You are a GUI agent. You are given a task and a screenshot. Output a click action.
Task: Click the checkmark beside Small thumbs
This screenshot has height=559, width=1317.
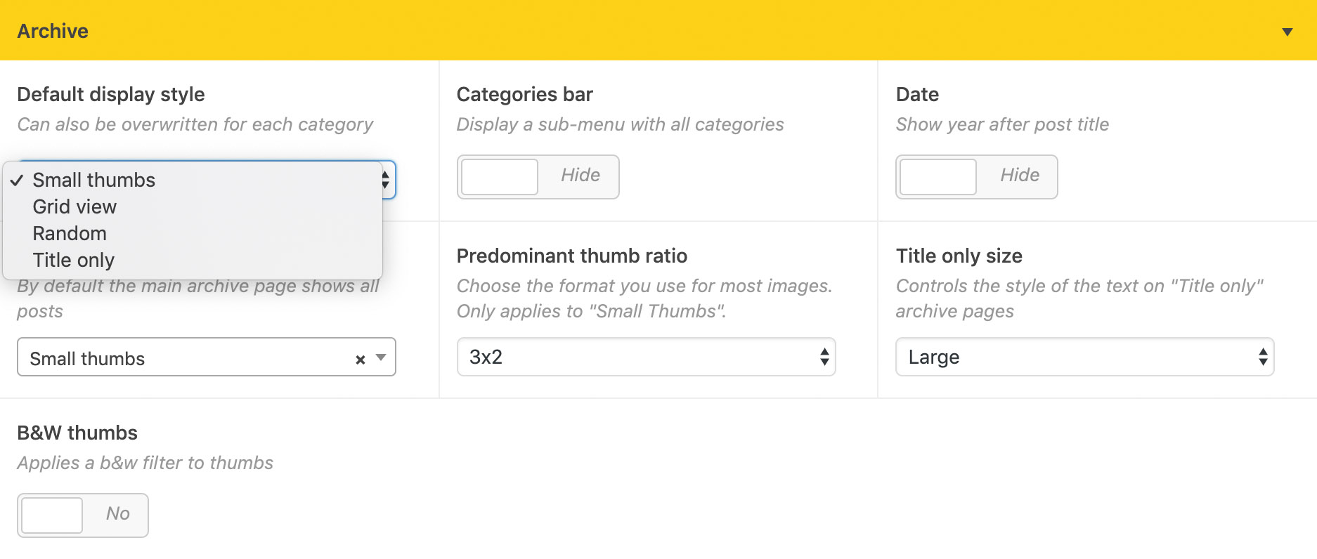(17, 180)
